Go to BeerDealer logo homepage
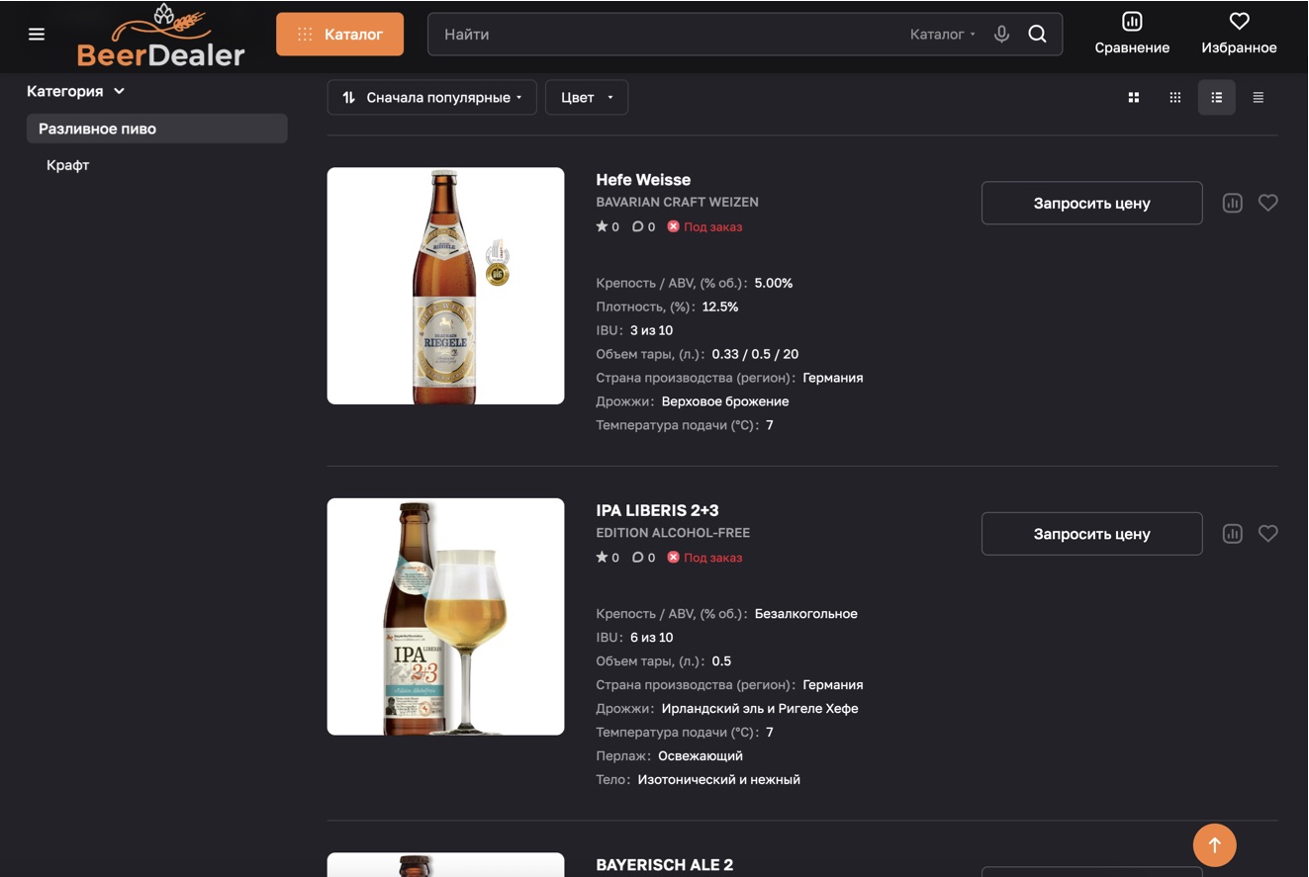 tap(160, 37)
